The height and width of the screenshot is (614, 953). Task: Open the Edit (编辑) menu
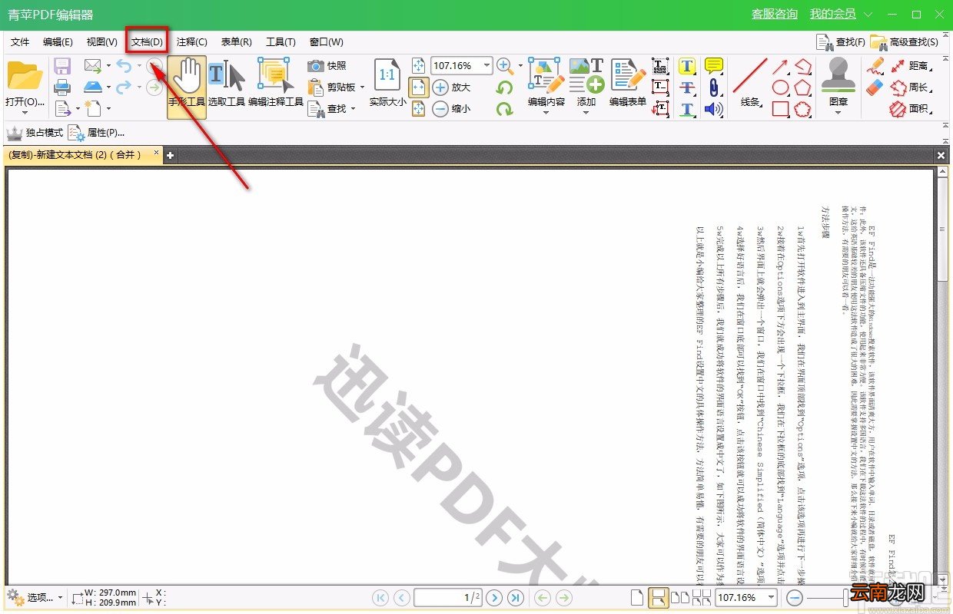58,42
